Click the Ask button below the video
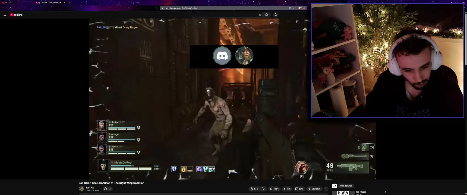 tap(287, 189)
